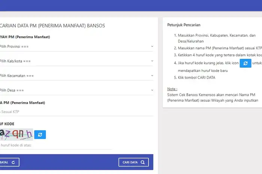This screenshot has height=174, width=262.
Task: Click the blue header bar at top
Action: (x=131, y=5)
